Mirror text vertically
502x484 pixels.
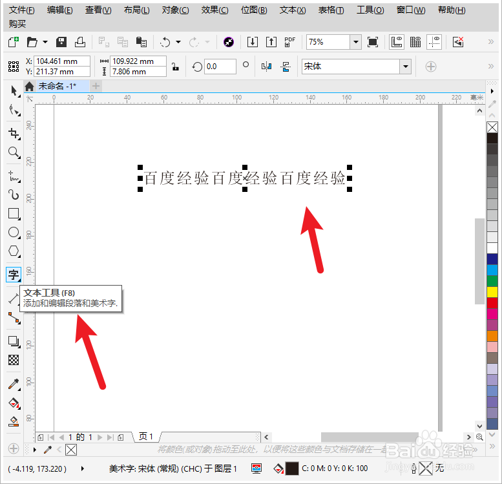[x=286, y=67]
